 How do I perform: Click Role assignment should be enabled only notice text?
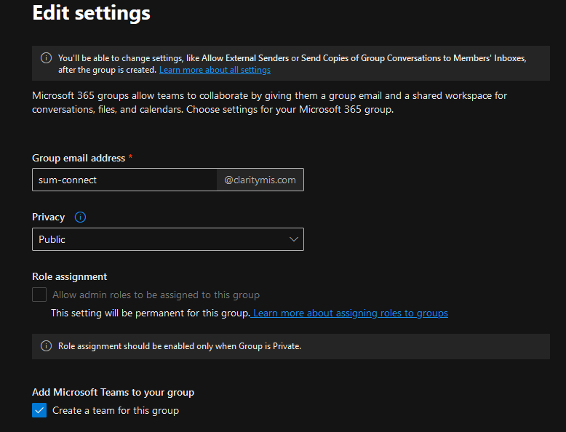pos(180,346)
